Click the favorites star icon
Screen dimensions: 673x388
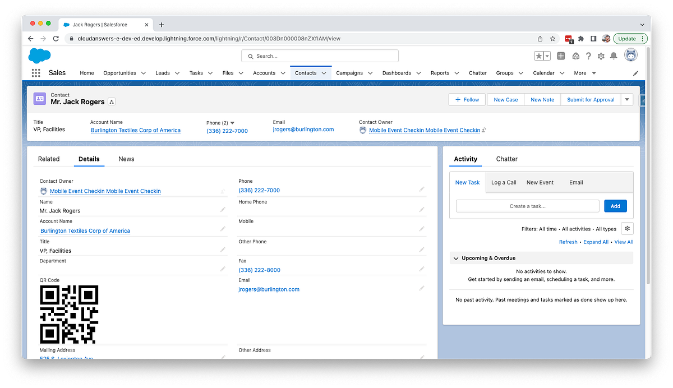[x=538, y=56]
